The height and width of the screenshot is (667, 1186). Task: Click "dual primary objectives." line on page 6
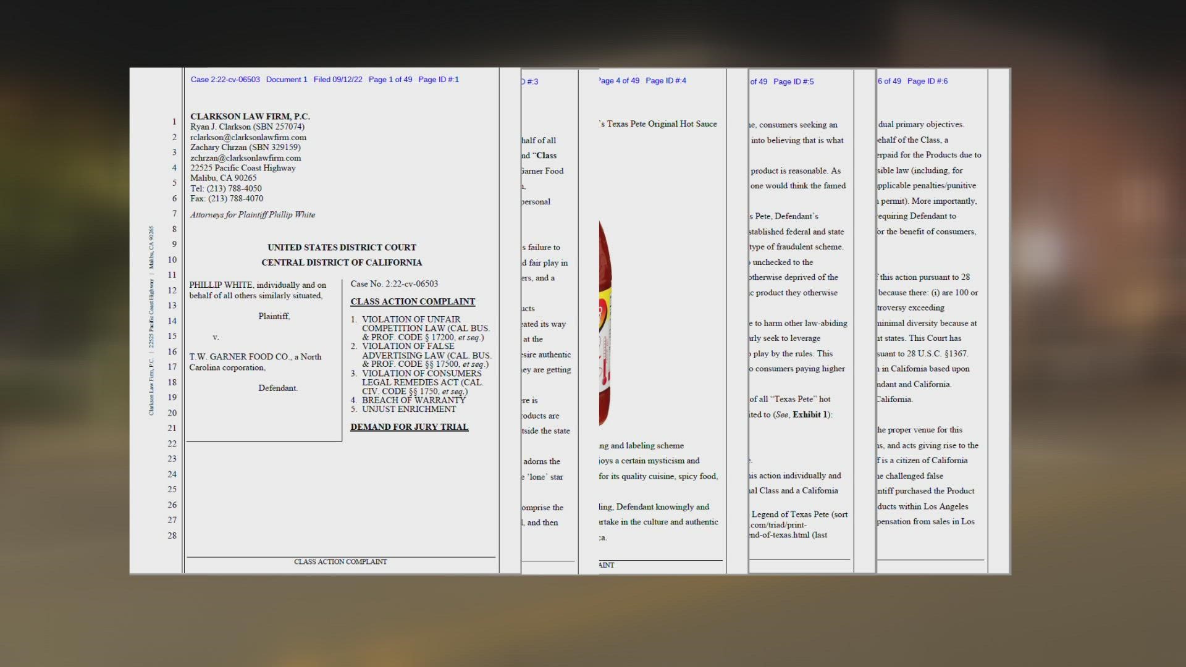click(x=921, y=125)
